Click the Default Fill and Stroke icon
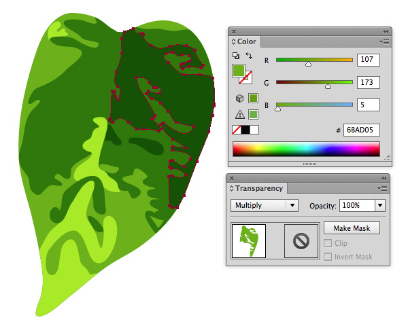This screenshot has width=408, height=326. pyautogui.click(x=236, y=56)
